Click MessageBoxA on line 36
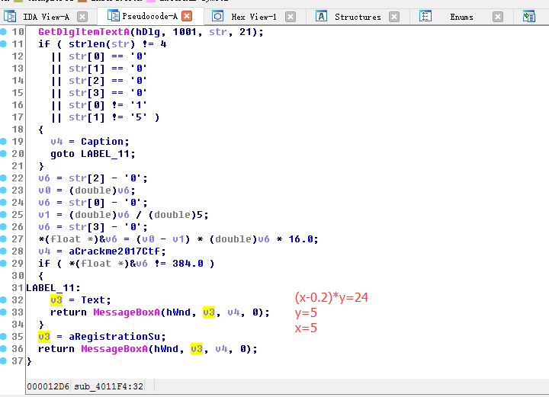Screen dimensions: 549x397 pos(114,349)
